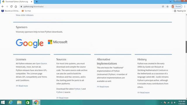The image size is (187, 105).
Task: Click scrollbar up arrow
Action: pos(186,15)
